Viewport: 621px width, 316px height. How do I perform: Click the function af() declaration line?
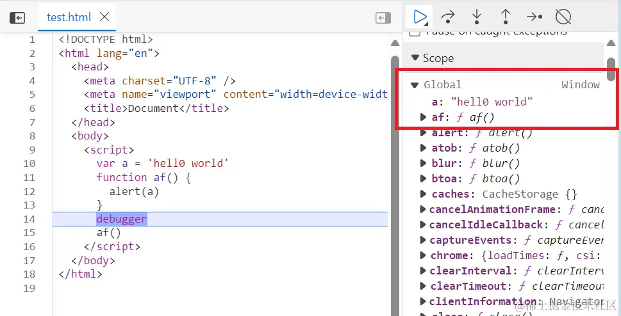pyautogui.click(x=144, y=177)
